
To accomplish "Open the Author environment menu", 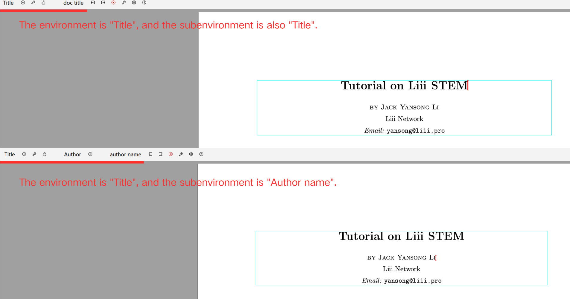I will tap(72, 155).
